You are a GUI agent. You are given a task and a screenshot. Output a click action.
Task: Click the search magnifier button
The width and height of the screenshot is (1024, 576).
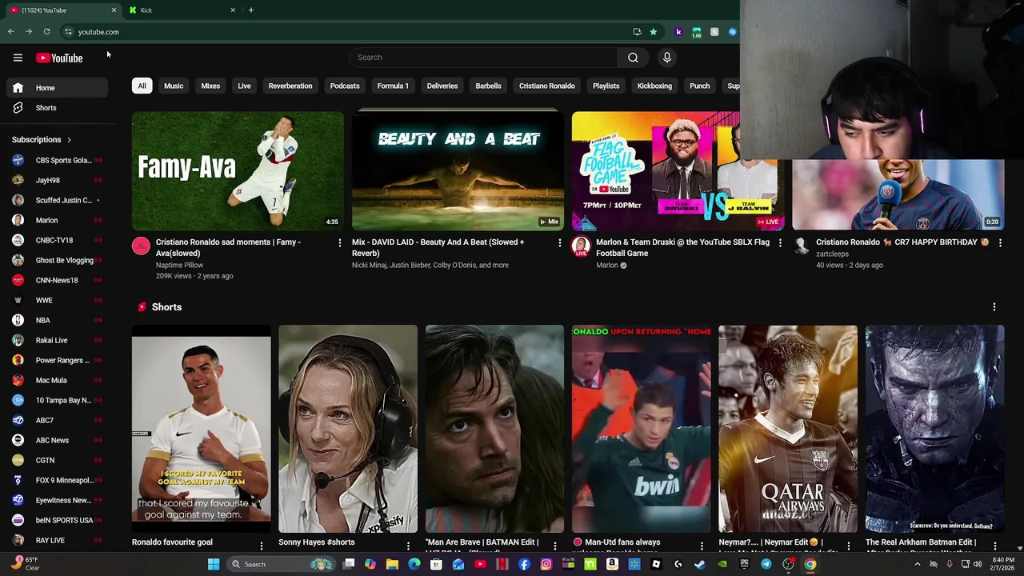633,58
